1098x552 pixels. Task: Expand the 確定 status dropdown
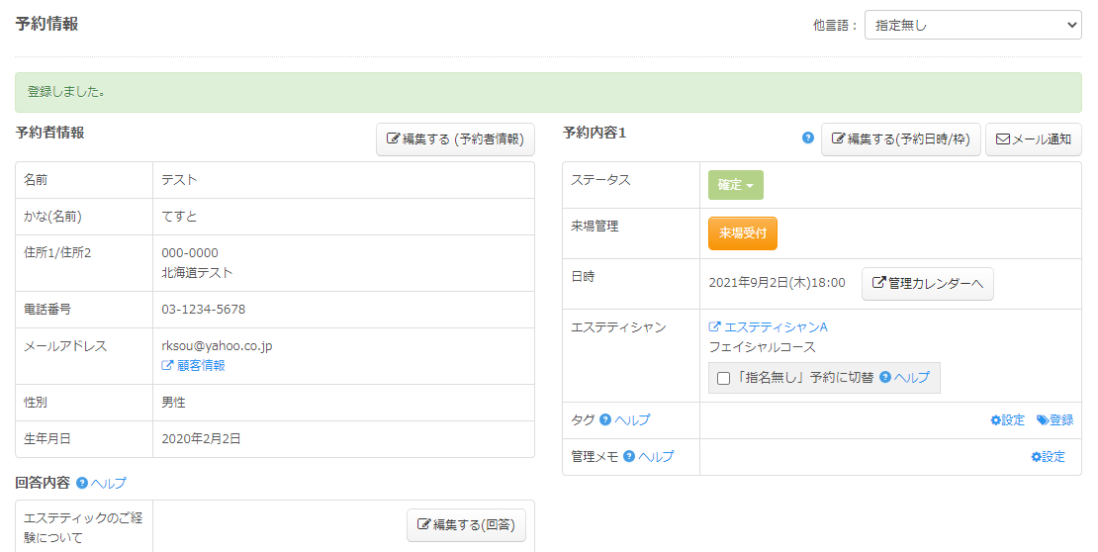pos(735,185)
